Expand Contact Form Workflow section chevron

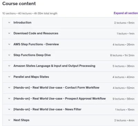(x=9, y=88)
